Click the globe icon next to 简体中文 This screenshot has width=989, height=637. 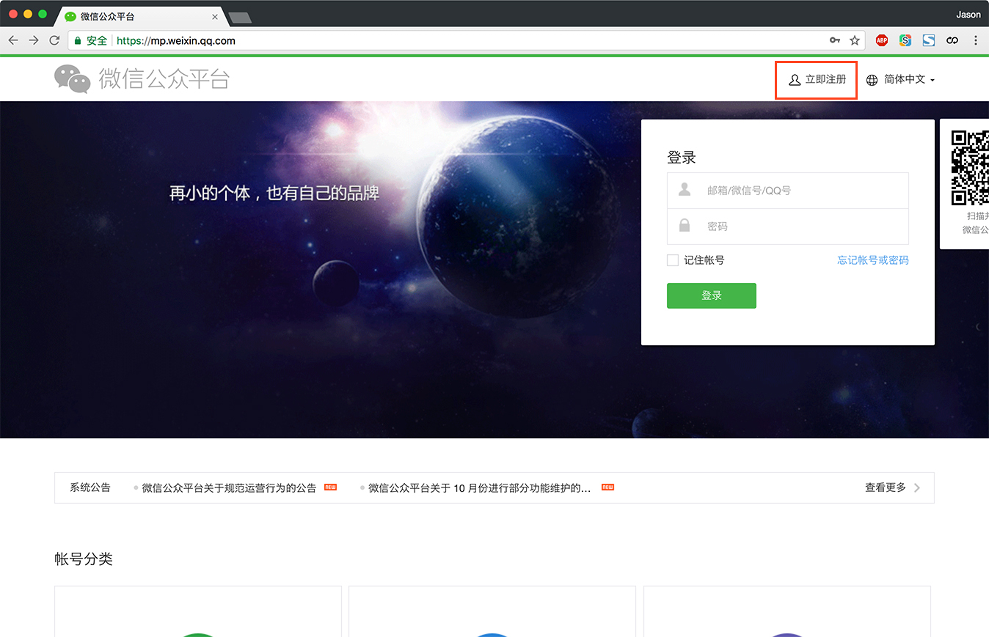[x=872, y=80]
